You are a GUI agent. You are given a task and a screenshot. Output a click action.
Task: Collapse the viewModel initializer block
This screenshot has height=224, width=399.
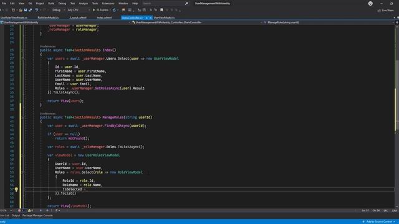pos(23,155)
